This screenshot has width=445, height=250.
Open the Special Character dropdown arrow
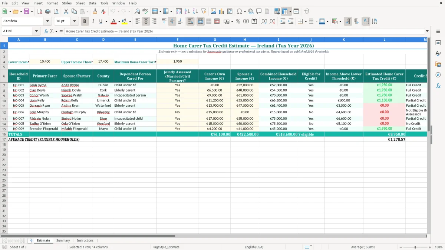[245, 11]
